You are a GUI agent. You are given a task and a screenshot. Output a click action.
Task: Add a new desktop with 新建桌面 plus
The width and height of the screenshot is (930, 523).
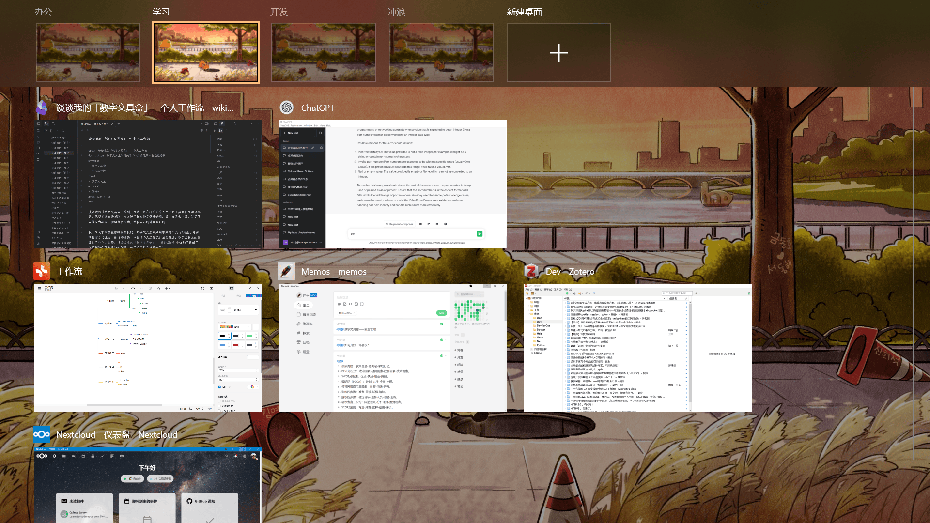tap(558, 52)
